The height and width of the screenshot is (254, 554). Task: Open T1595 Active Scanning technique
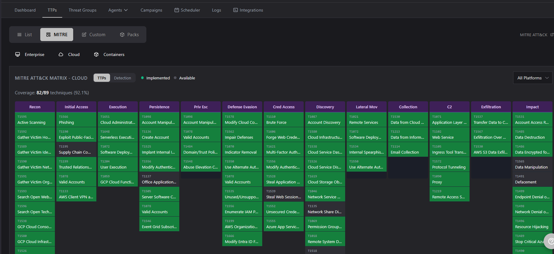click(x=35, y=120)
